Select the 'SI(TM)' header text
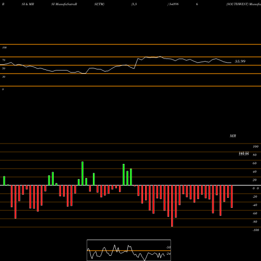Image resolution: width=261 pixels, height=261 pixels. [x=99, y=4]
